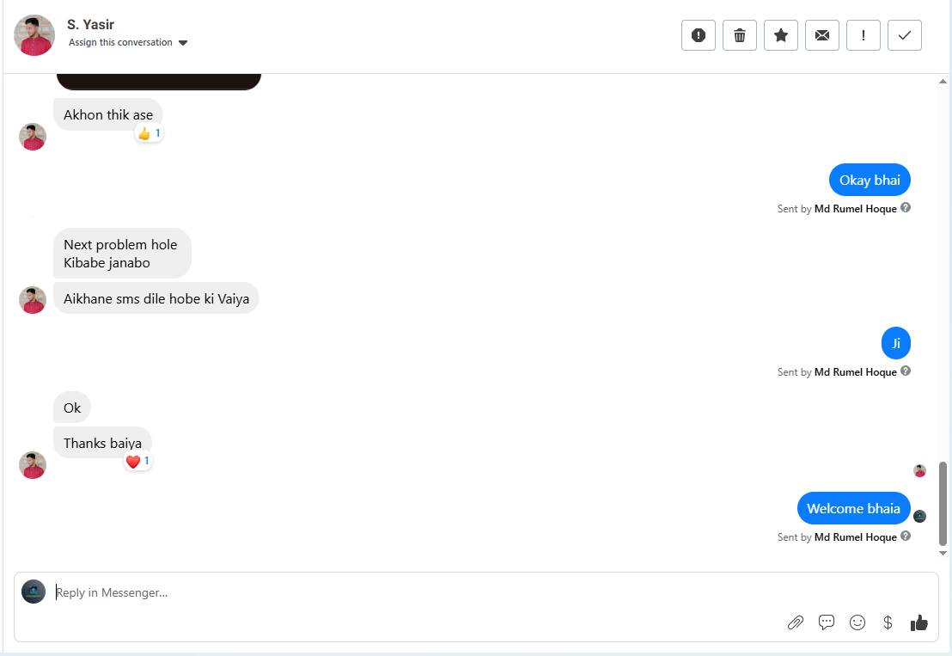The width and height of the screenshot is (952, 656).
Task: Send a thumbs-up like
Action: [x=919, y=622]
